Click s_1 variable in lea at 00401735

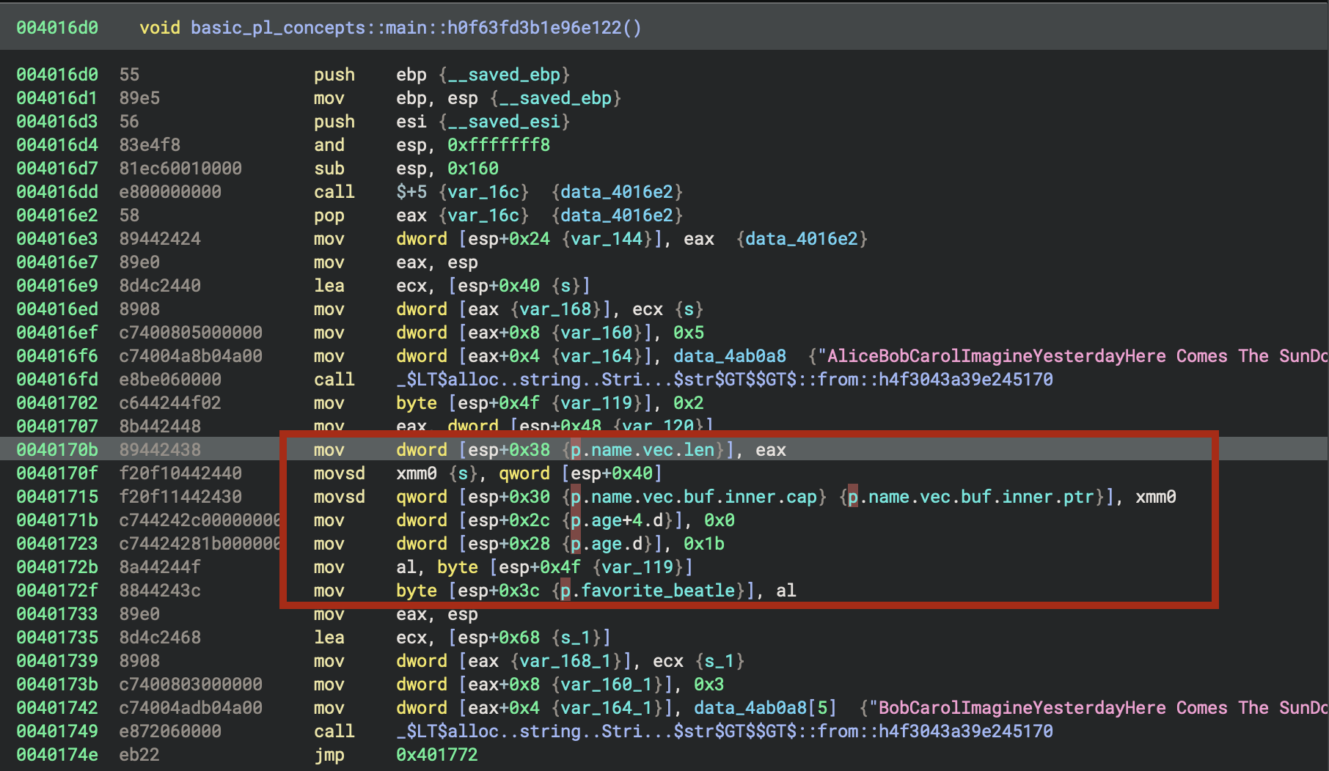tap(581, 638)
